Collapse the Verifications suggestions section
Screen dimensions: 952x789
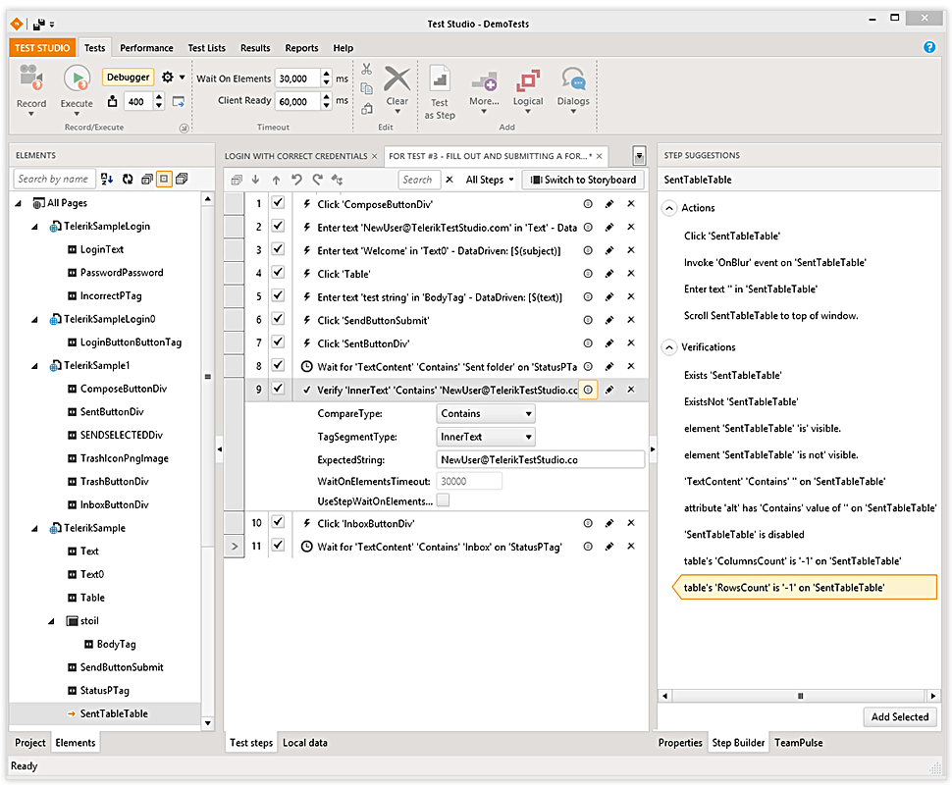[x=669, y=347]
